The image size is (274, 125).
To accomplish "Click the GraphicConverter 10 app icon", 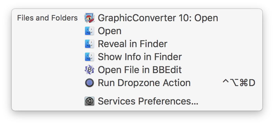I will point(90,18).
